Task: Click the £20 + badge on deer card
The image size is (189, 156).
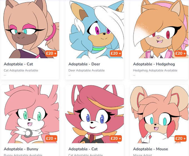Action: [116, 53]
